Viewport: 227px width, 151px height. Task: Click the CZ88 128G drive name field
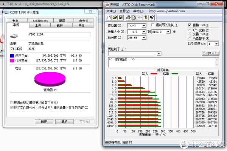coord(59,35)
